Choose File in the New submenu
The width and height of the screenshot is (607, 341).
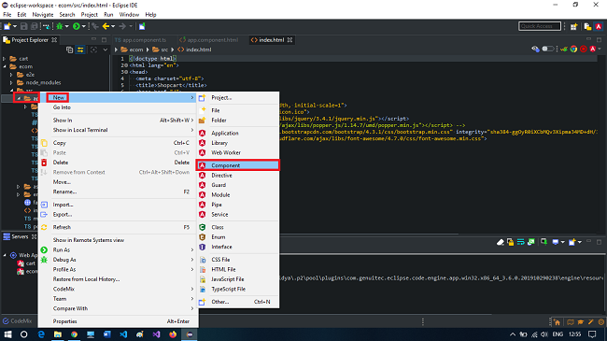237,110
